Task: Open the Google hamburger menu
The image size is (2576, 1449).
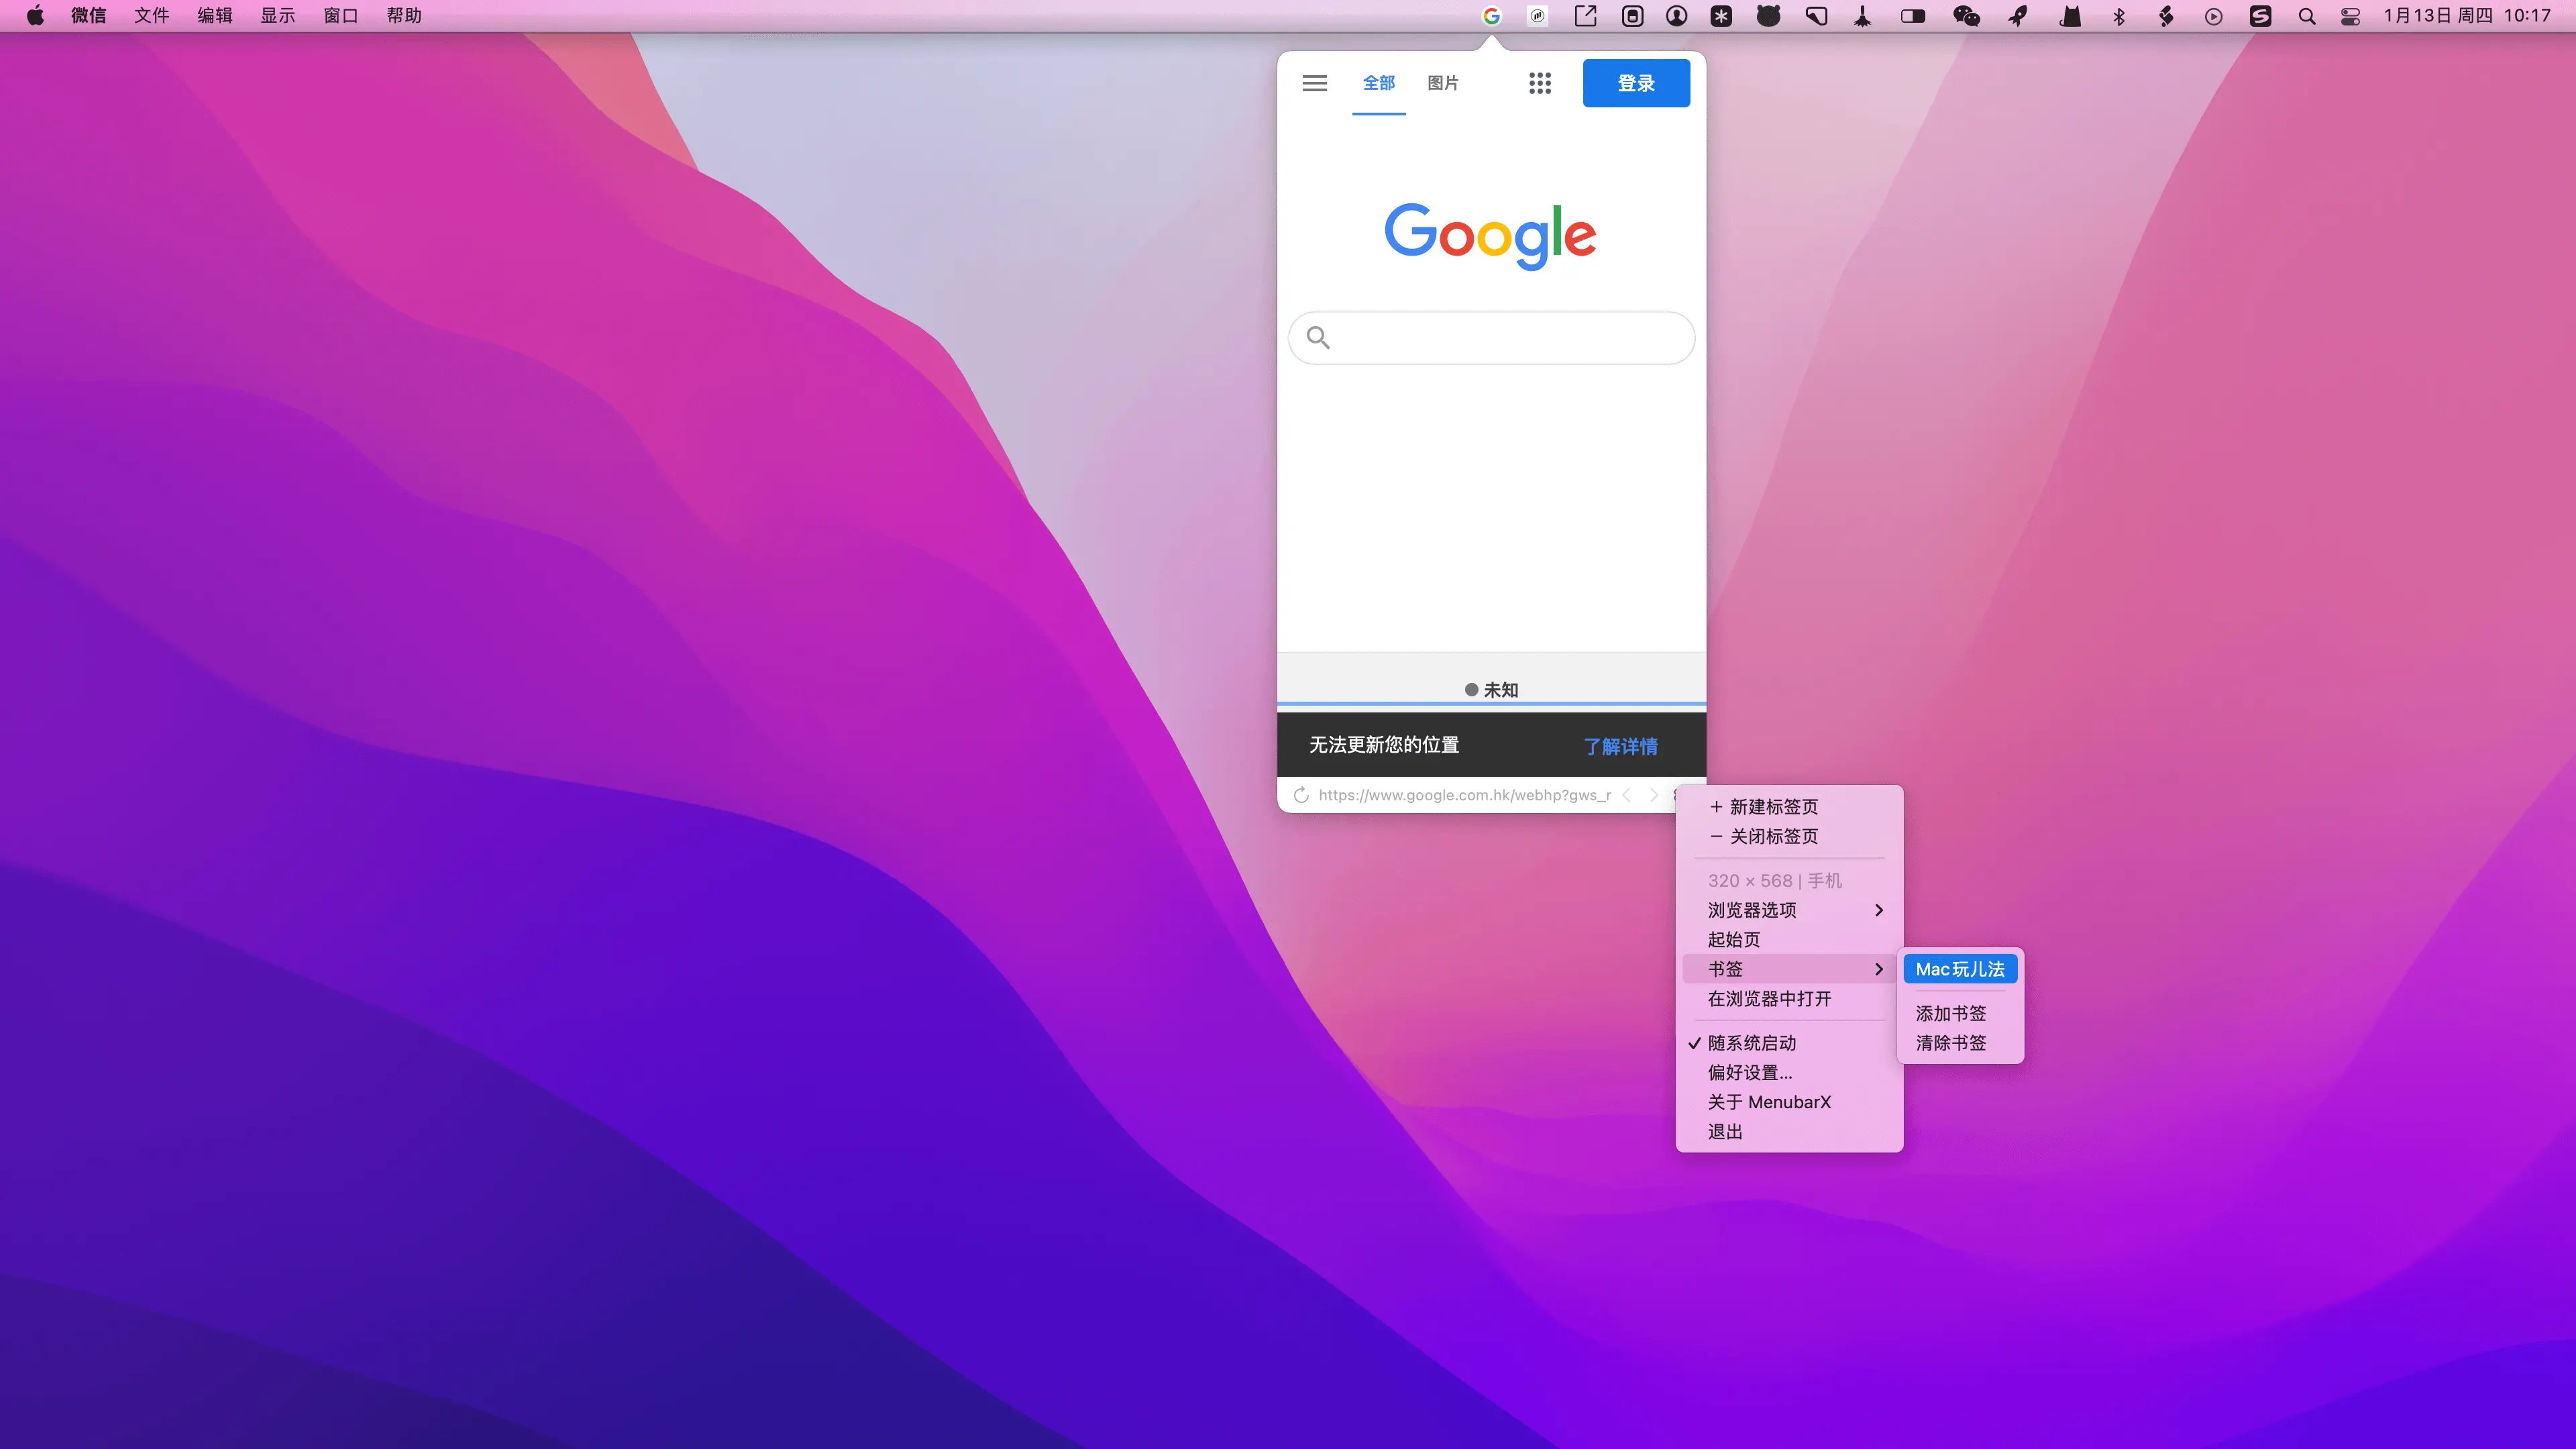Action: click(1314, 83)
